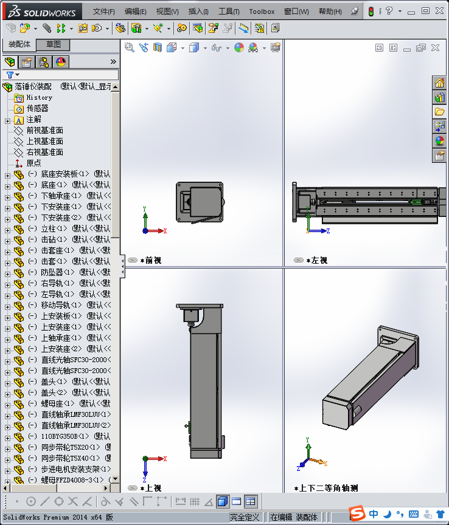The image size is (449, 525).
Task: Open the Linear Component Pattern dropdown arrow
Action: (x=71, y=29)
